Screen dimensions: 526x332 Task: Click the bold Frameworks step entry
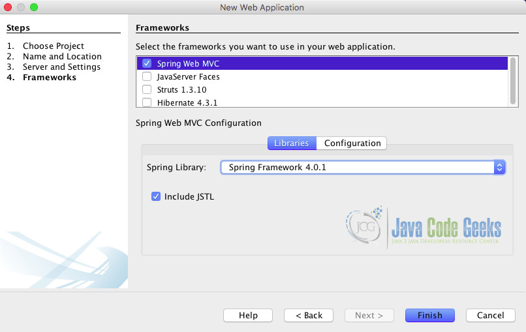(50, 78)
